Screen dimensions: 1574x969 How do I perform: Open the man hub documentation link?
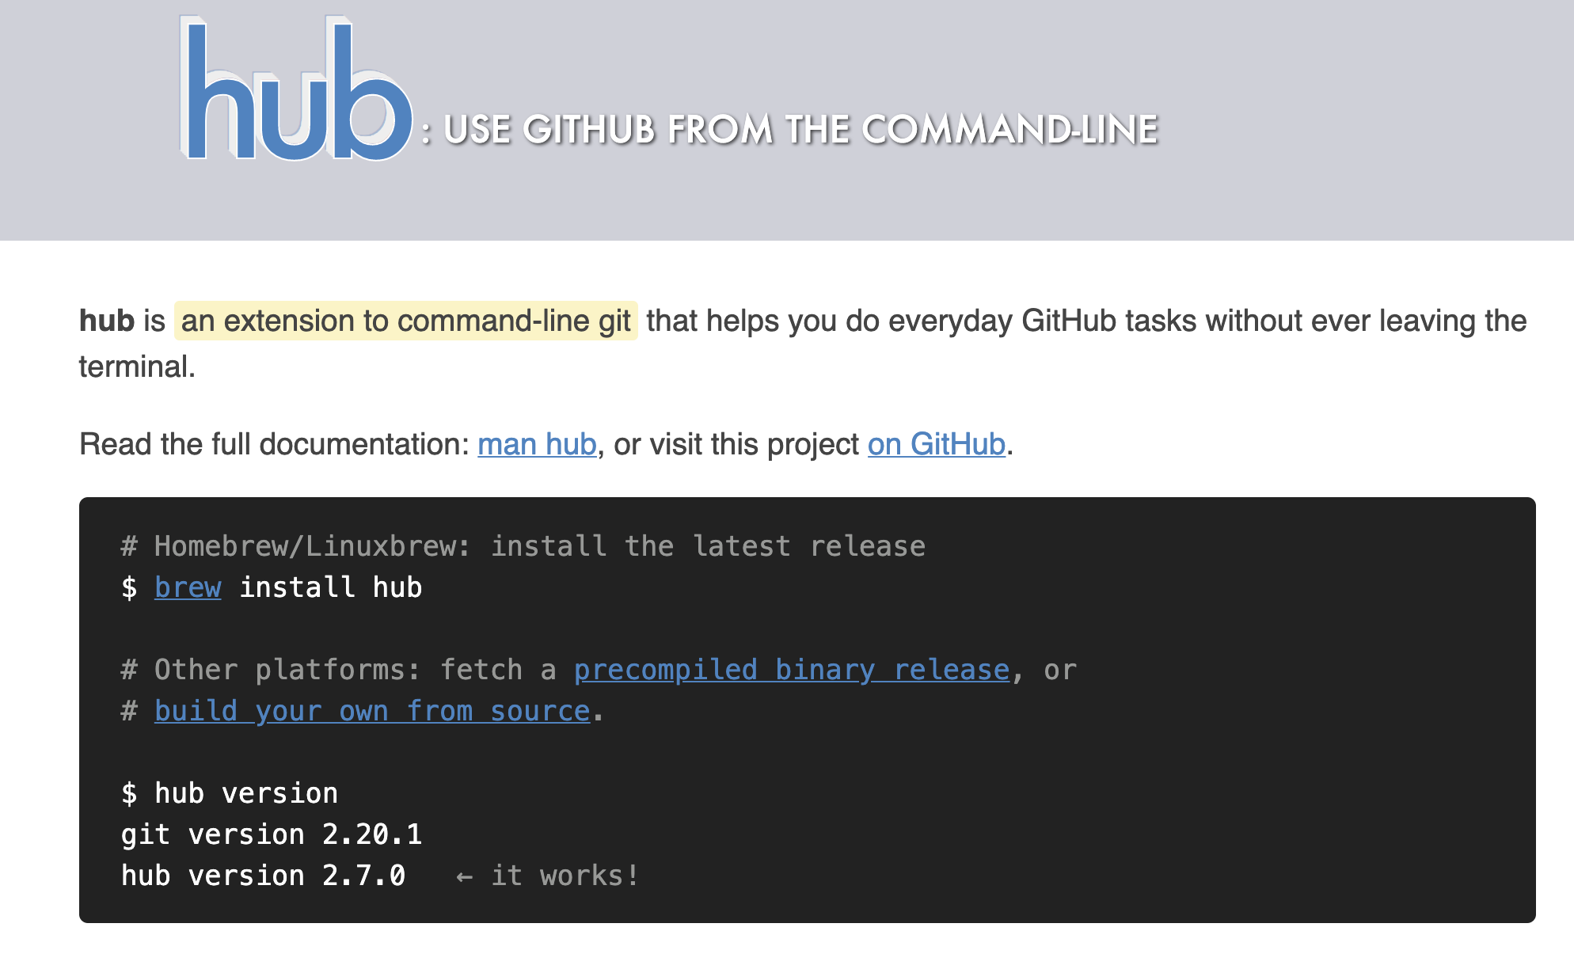[x=537, y=444]
